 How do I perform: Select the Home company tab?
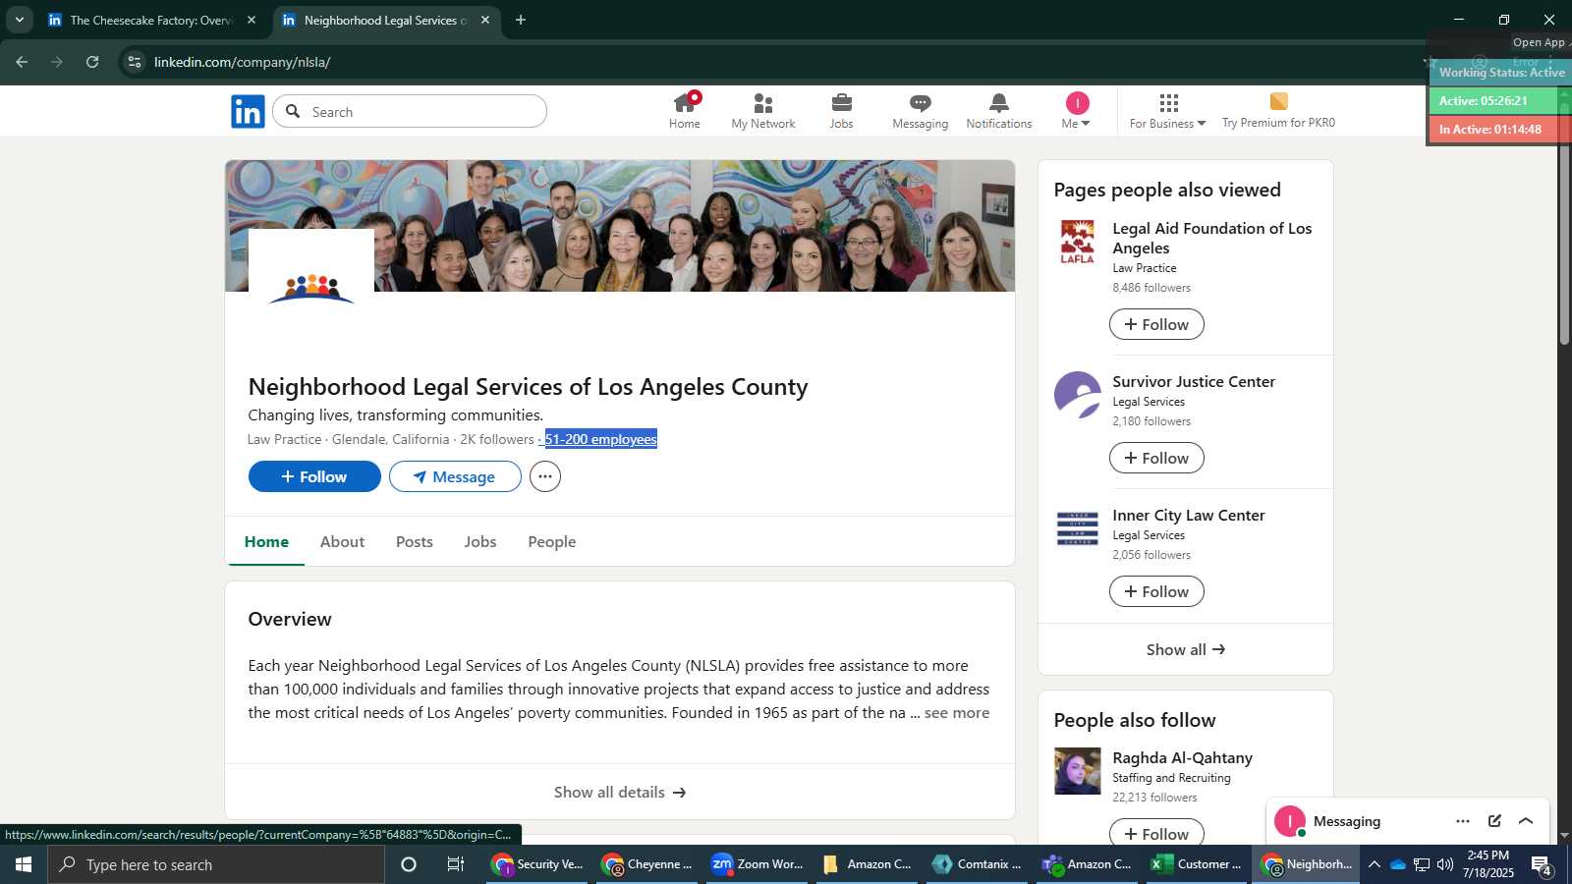click(x=266, y=541)
